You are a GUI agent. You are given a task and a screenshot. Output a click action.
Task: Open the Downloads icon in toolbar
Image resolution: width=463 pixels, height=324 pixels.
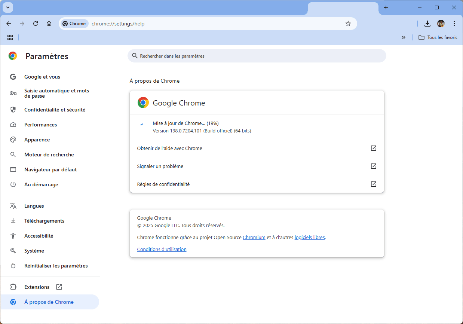pos(427,24)
